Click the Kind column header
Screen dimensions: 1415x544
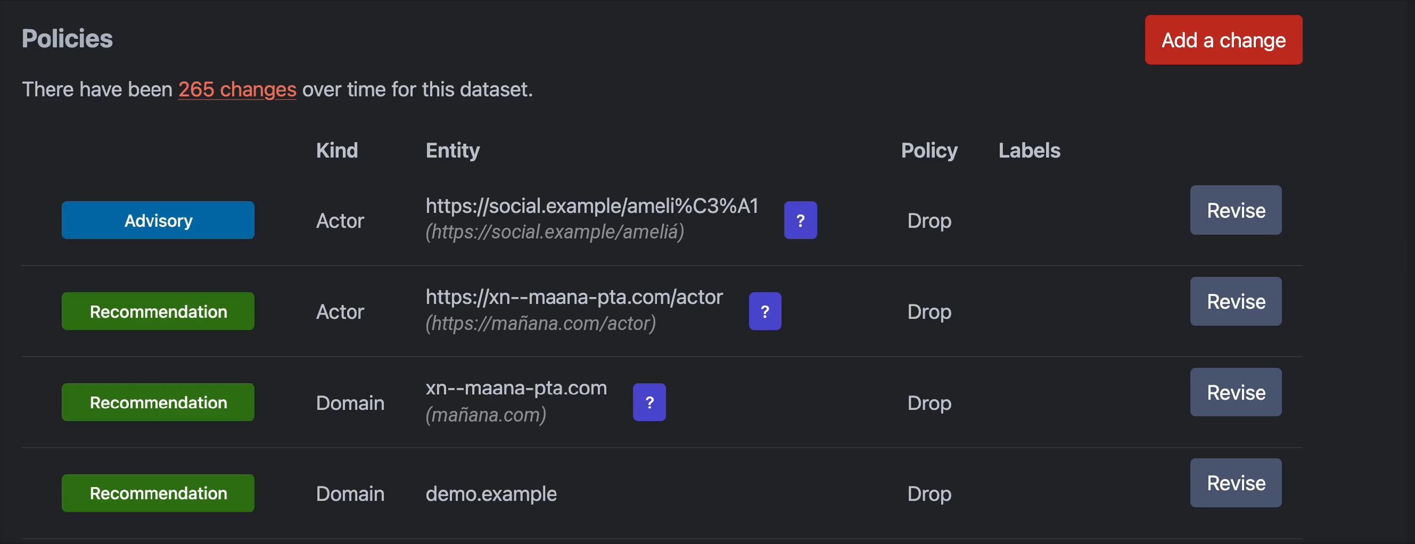tap(337, 150)
